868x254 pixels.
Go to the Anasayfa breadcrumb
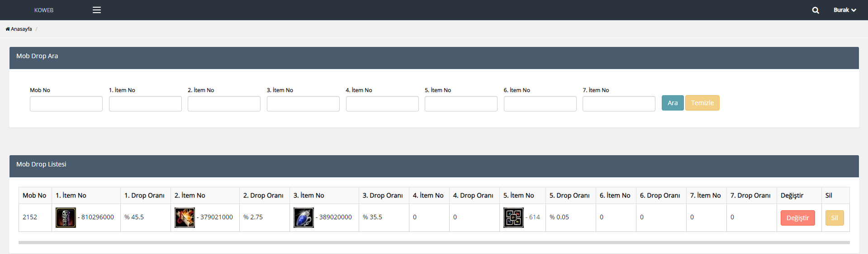(x=21, y=29)
